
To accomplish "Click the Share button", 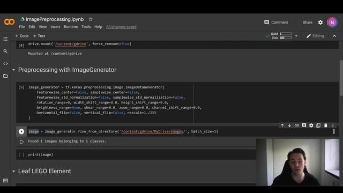I will 307,23.
